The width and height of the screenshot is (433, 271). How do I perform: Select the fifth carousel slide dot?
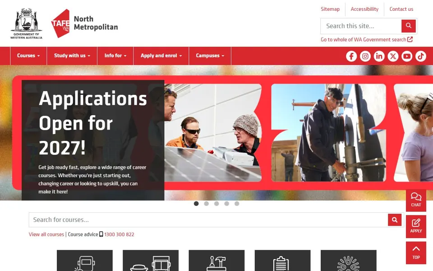click(x=237, y=204)
